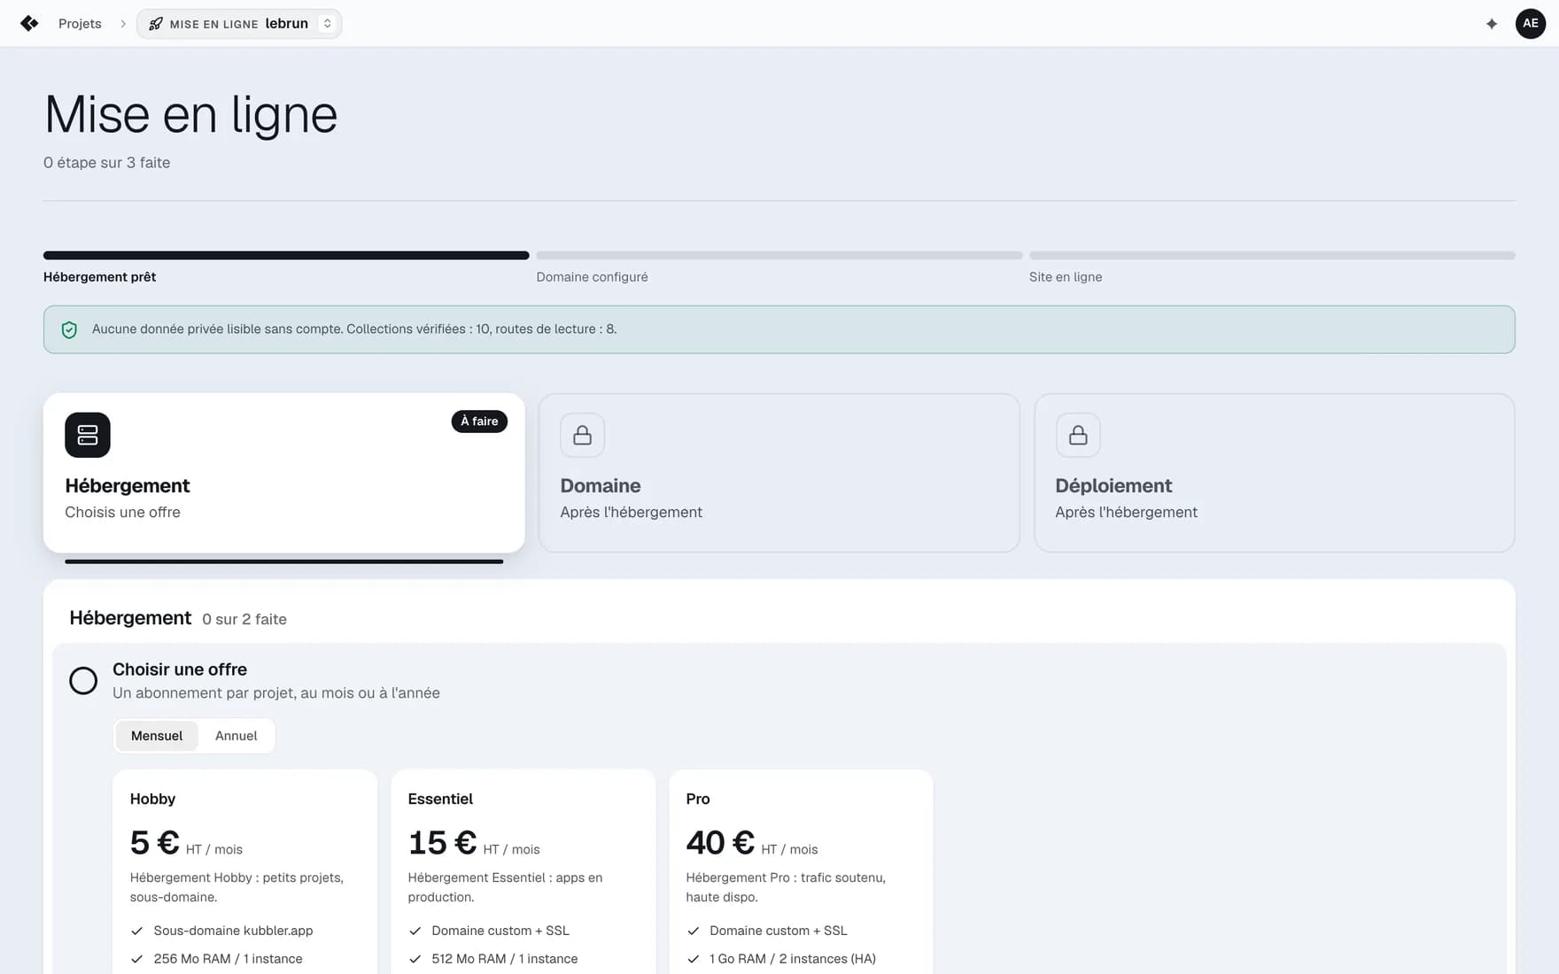This screenshot has height=974, width=1559.
Task: Click the Hébergement prêt progress bar
Action: pyautogui.click(x=286, y=256)
